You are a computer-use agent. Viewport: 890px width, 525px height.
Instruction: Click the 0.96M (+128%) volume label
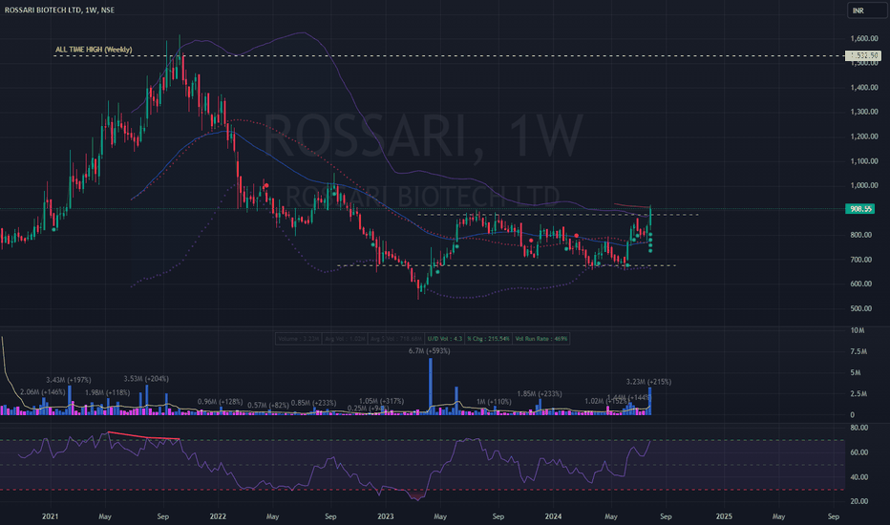[221, 401]
